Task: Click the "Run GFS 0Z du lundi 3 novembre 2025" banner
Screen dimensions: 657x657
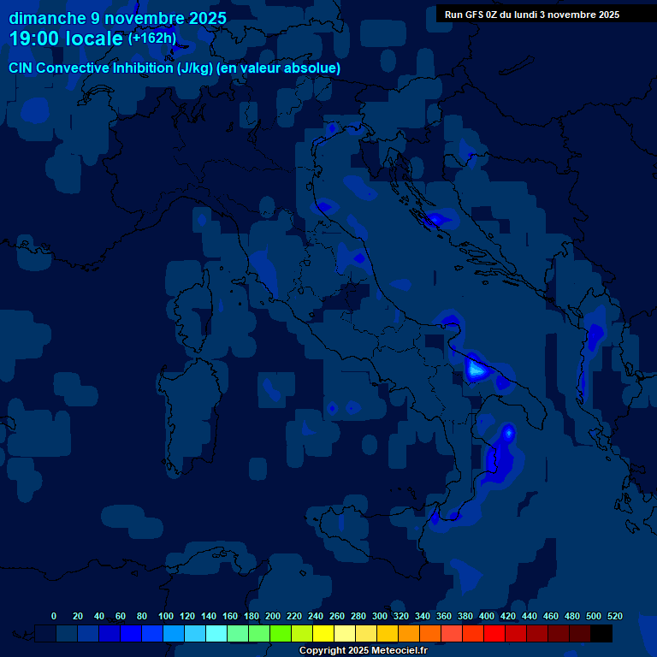Action: tap(531, 15)
